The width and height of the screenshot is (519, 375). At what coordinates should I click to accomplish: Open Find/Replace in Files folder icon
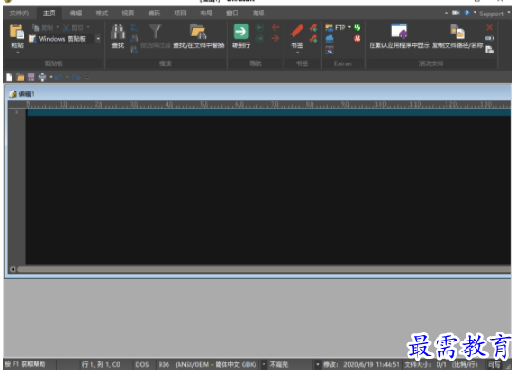pos(198,32)
